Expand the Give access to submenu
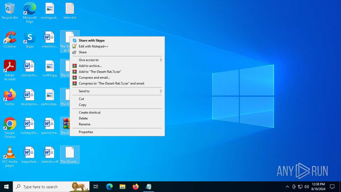The height and width of the screenshot is (192, 341). [117, 60]
